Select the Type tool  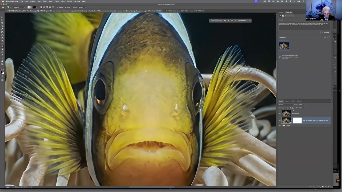tap(2, 56)
